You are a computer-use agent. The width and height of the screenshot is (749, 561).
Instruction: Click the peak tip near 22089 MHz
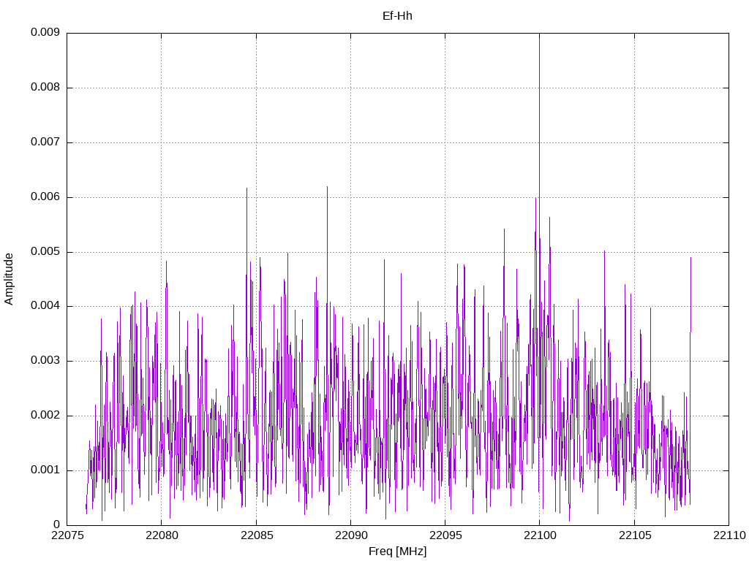[x=327, y=187]
